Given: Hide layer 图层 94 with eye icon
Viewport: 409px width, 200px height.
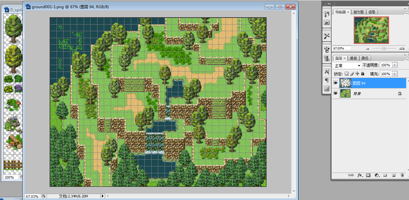Looking at the screenshot, I should pyautogui.click(x=336, y=83).
